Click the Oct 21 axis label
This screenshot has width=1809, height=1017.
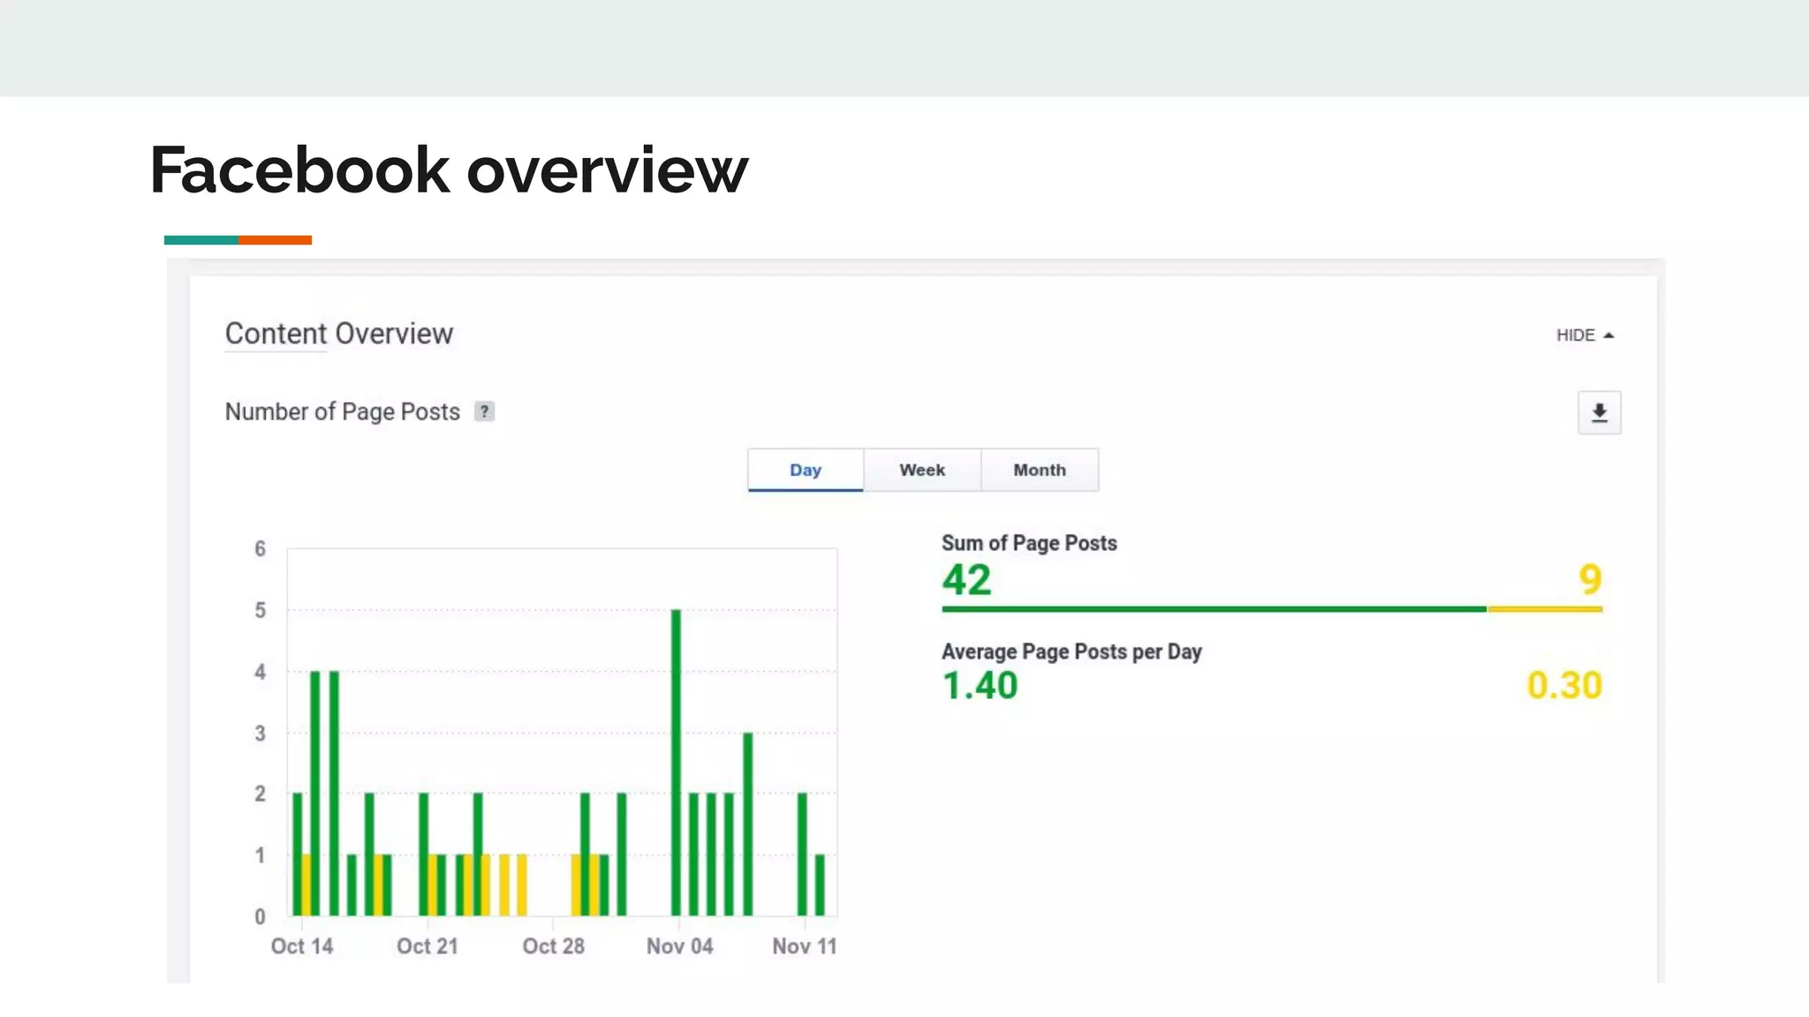coord(428,946)
